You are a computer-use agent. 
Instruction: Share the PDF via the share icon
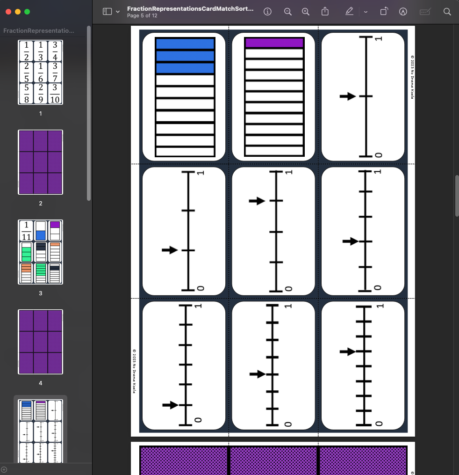click(x=325, y=12)
